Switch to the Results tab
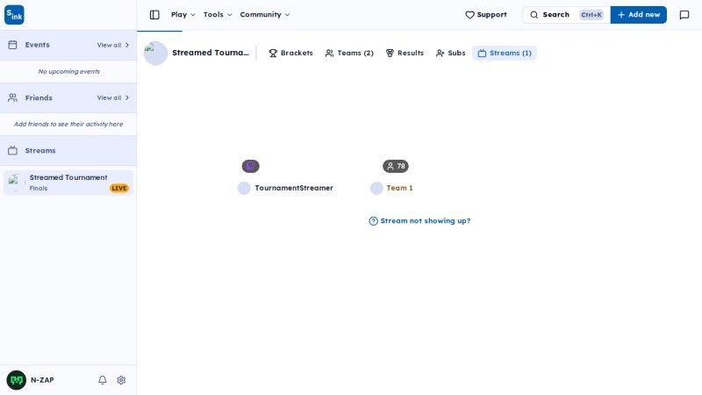Viewport: 702px width, 395px height. click(405, 53)
